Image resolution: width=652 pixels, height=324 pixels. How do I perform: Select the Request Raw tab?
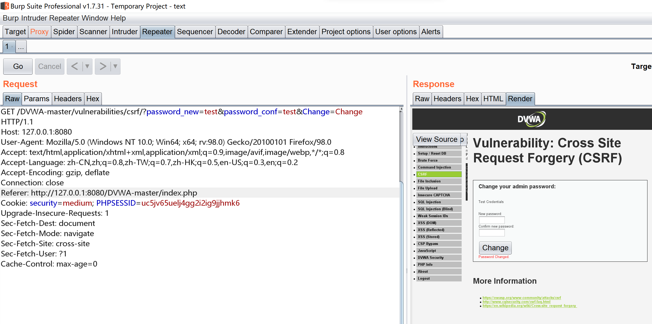pos(12,99)
